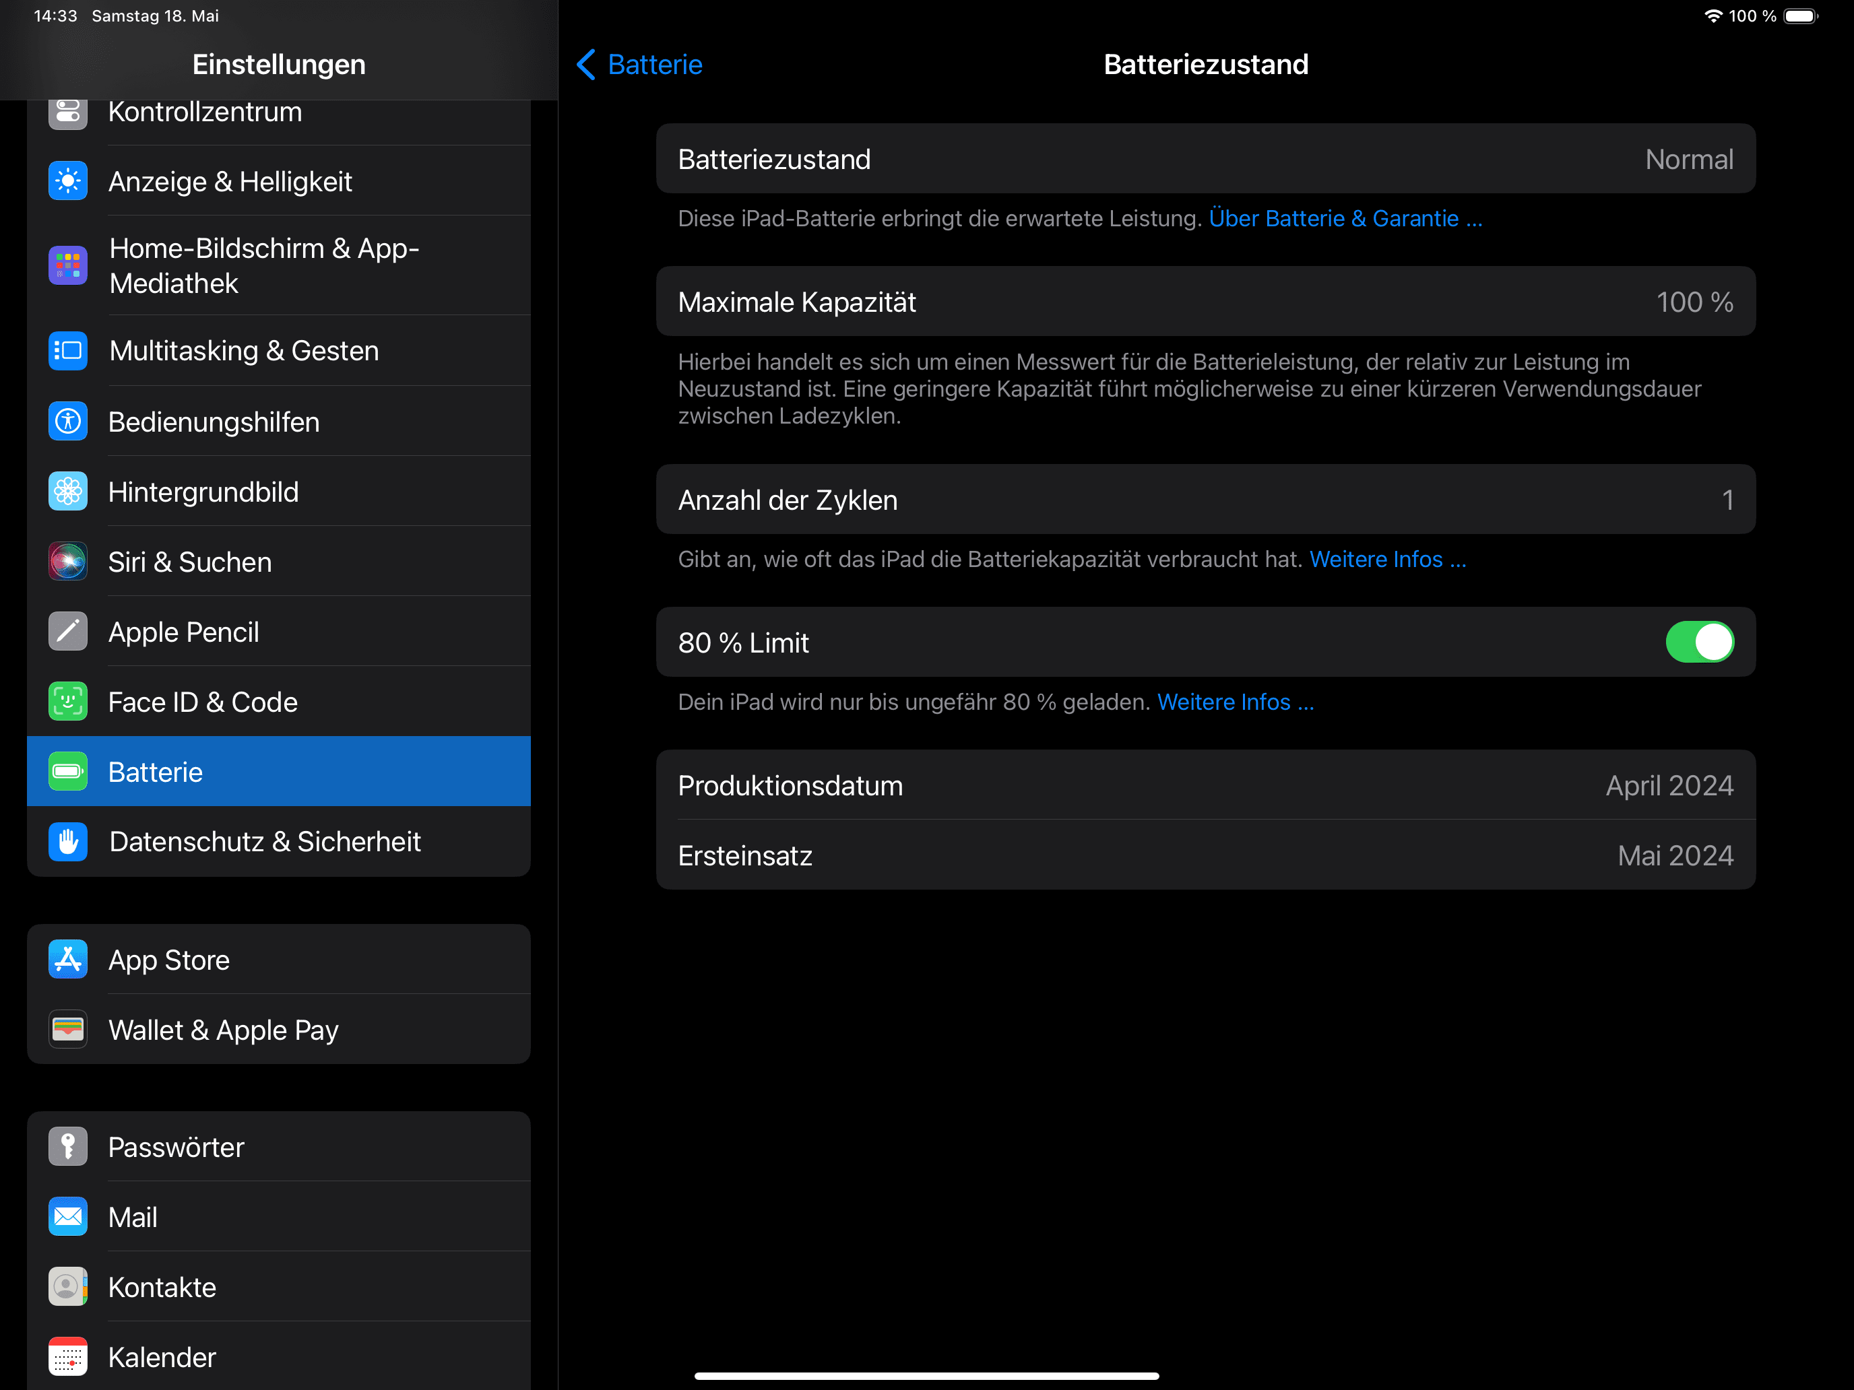Tap the Kalender icon

[68, 1357]
